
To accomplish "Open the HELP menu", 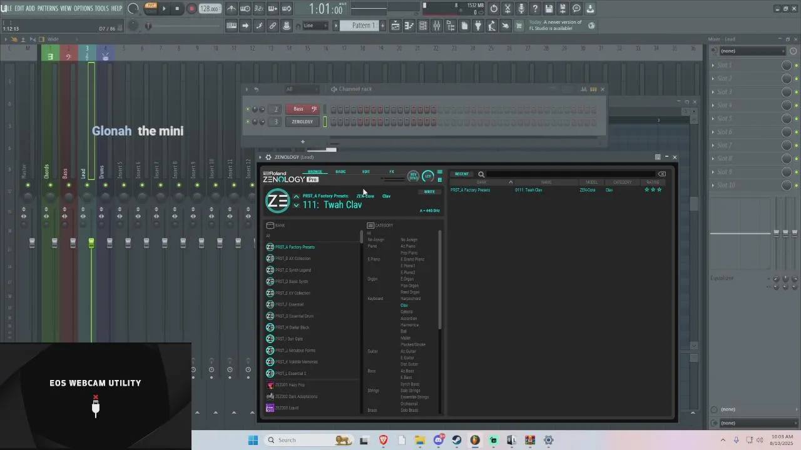I will tap(117, 8).
